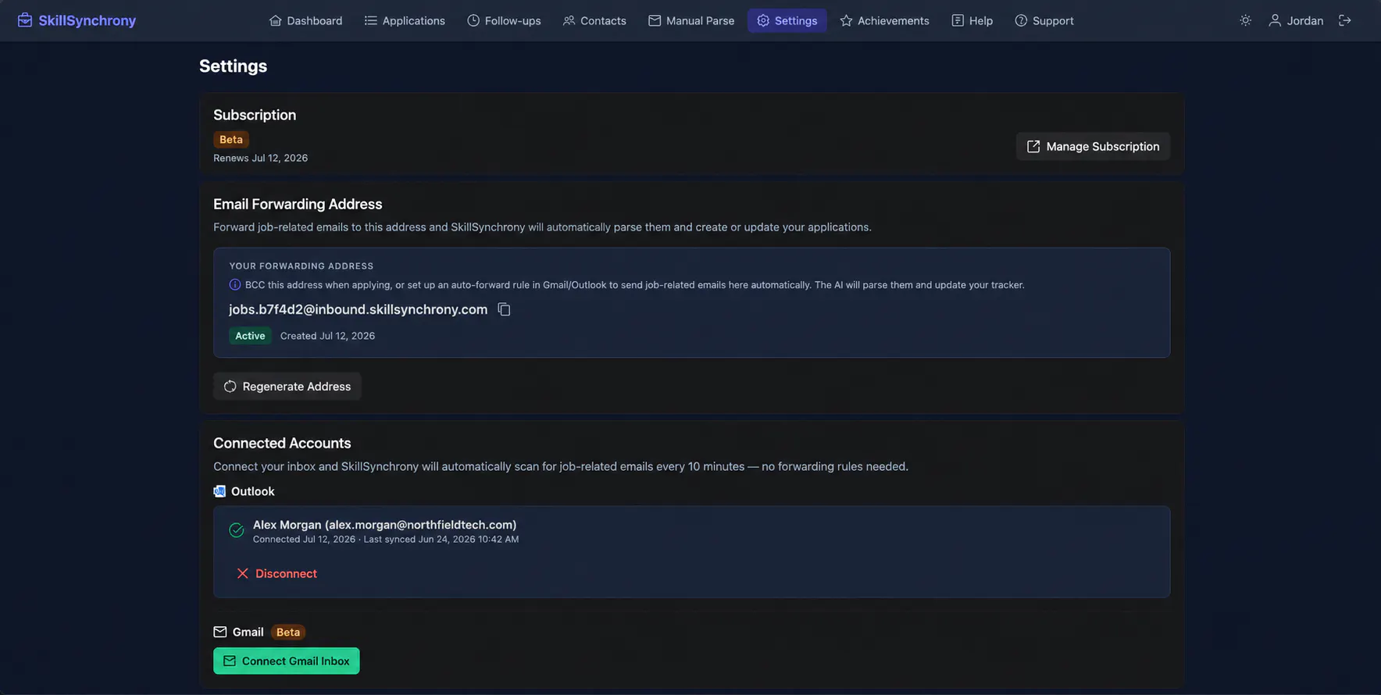Click the logout arrow icon
1381x695 pixels.
click(x=1344, y=20)
